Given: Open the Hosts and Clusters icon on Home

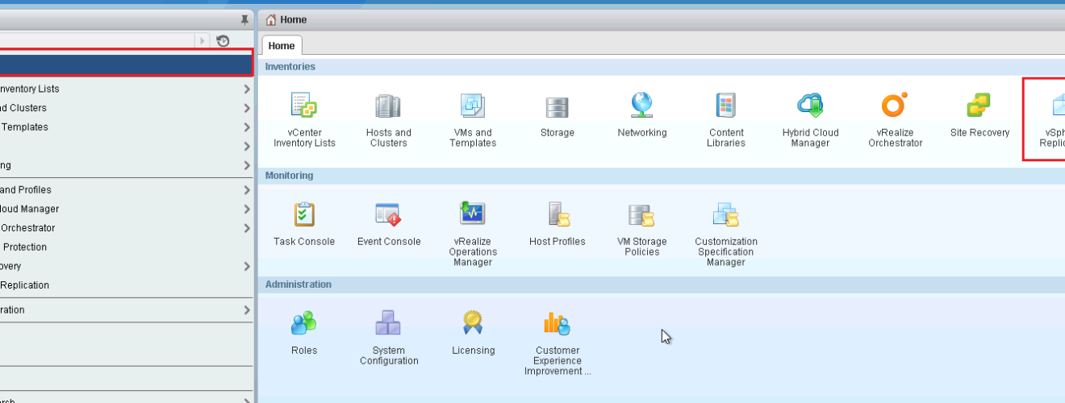Looking at the screenshot, I should pos(388,105).
